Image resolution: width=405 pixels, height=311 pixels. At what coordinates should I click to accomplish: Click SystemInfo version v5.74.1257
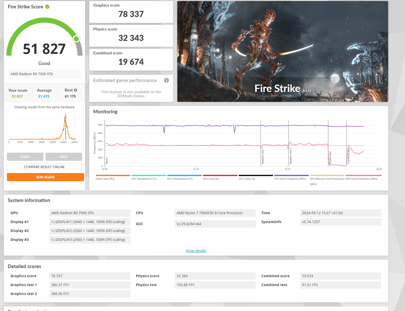pos(341,222)
